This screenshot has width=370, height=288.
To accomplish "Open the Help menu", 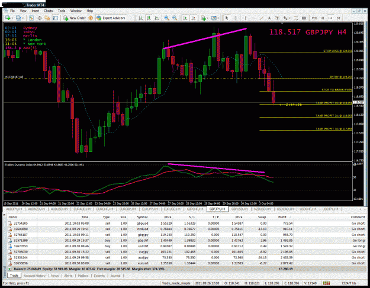I will pyautogui.click(x=89, y=11).
